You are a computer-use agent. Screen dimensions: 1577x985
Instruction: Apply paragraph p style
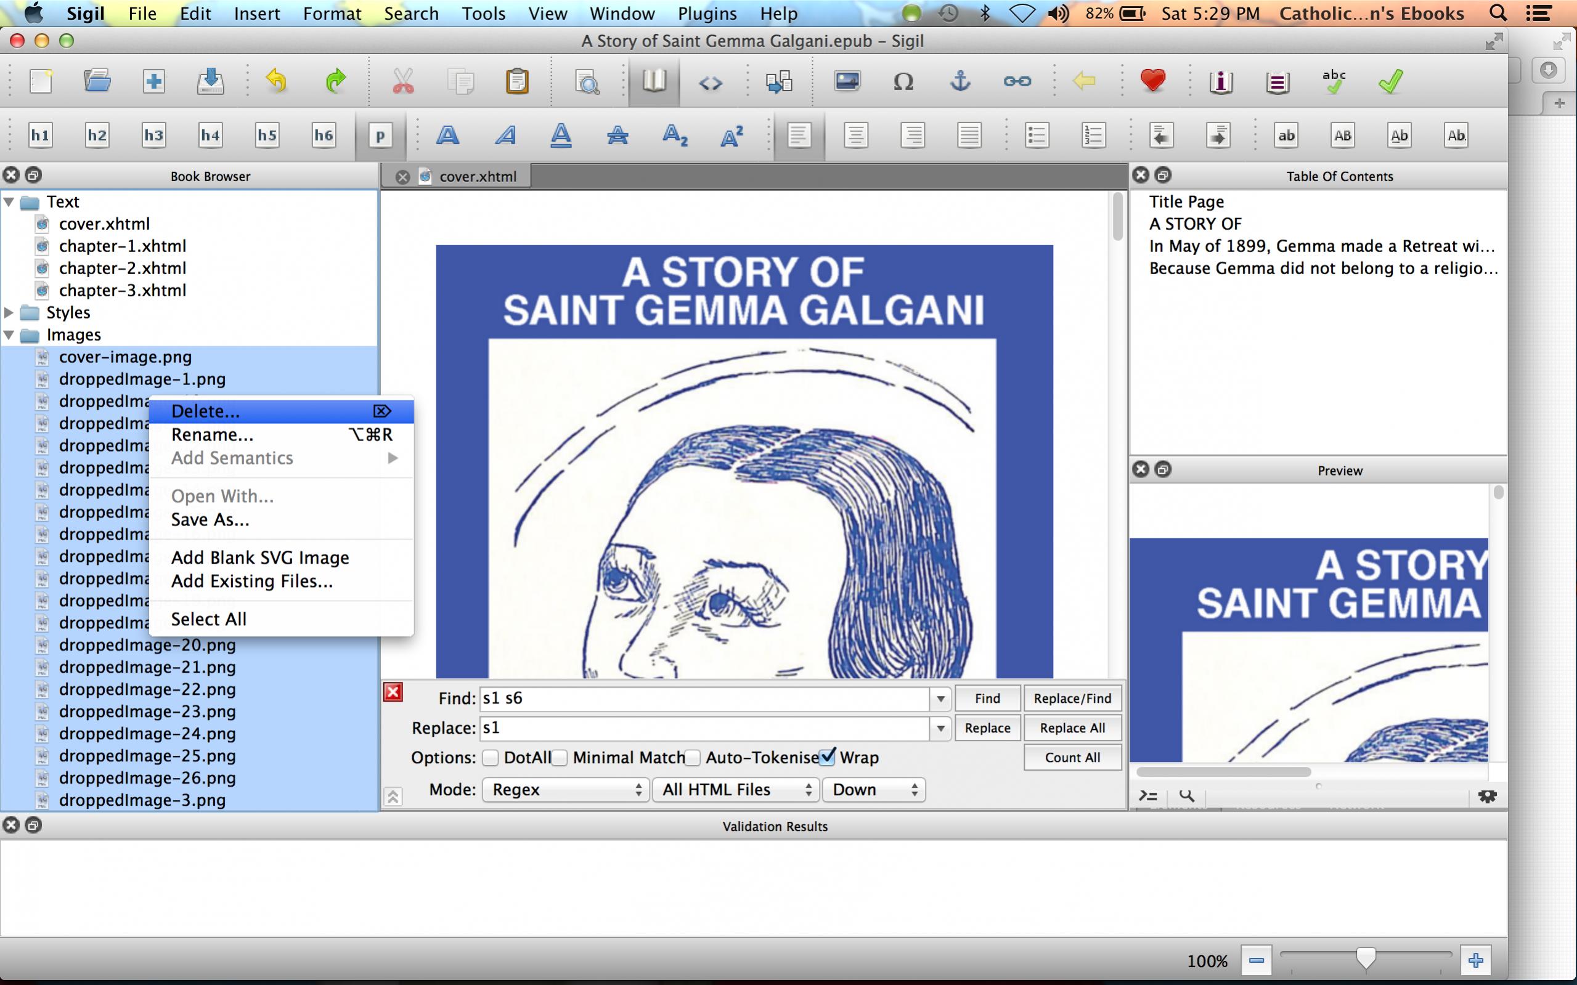[x=380, y=136]
